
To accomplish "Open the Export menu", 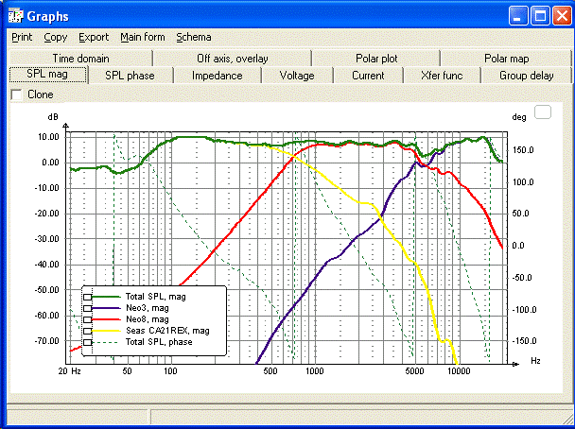I will [x=94, y=38].
